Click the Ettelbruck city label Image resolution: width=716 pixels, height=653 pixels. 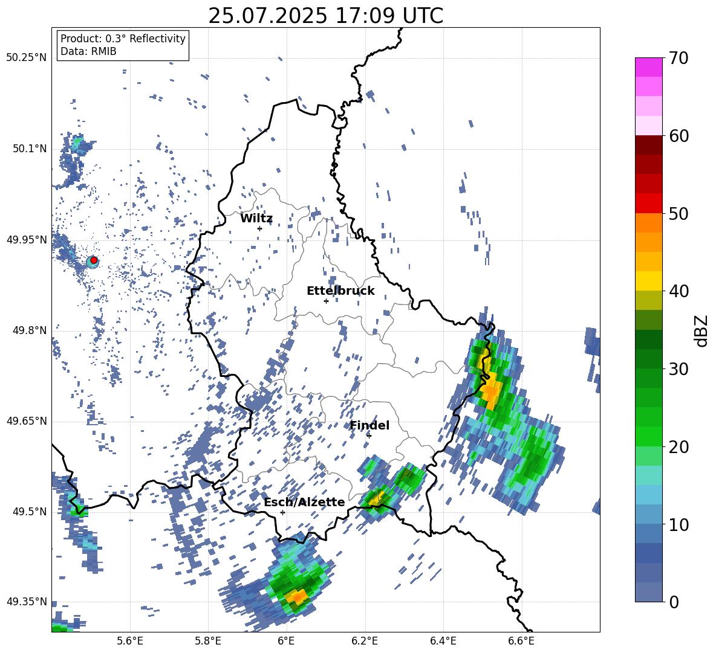(x=340, y=291)
